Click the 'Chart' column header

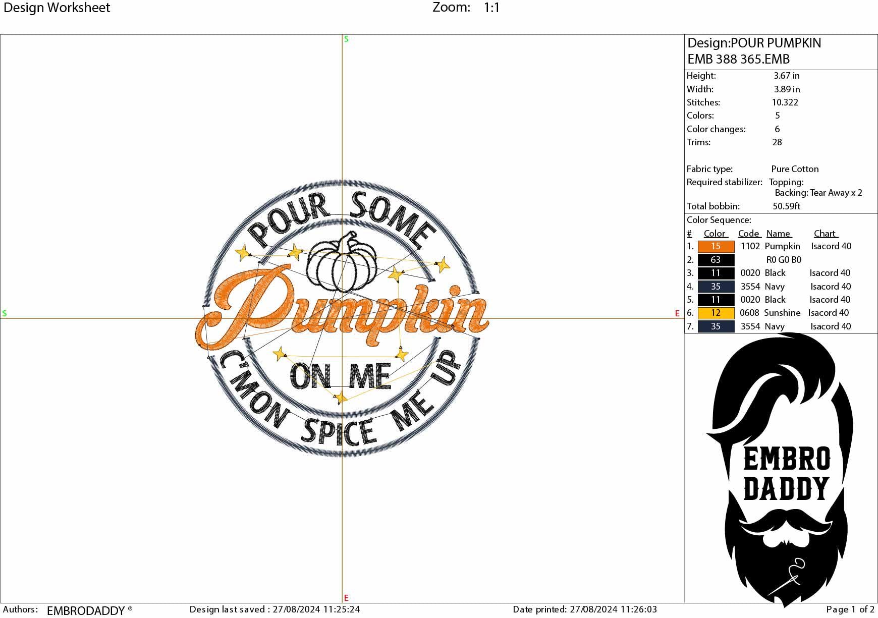826,234
